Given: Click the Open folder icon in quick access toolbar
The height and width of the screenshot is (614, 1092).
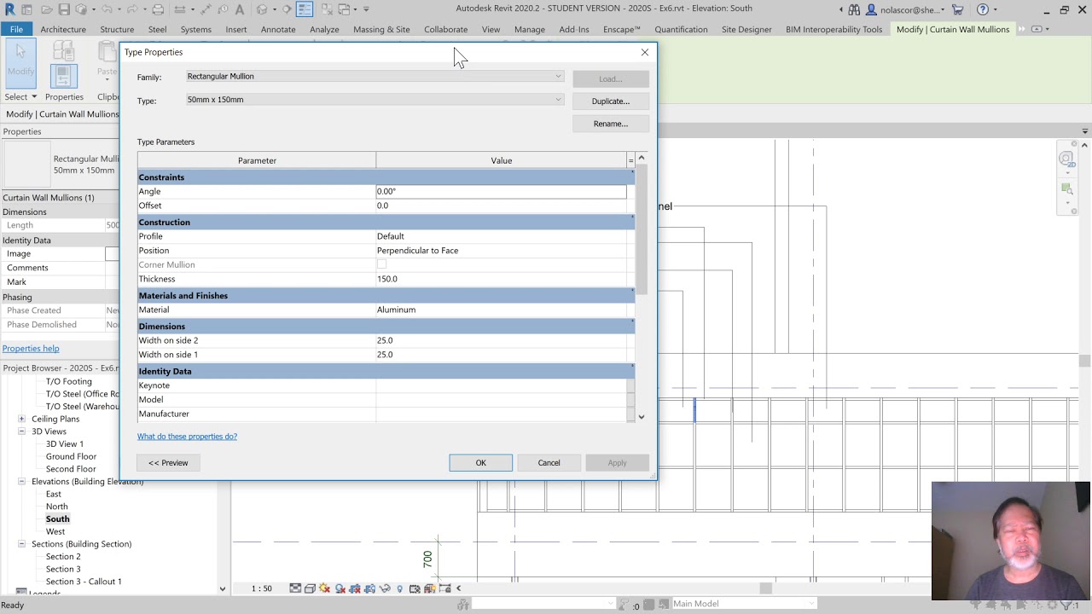Looking at the screenshot, I should tap(47, 9).
